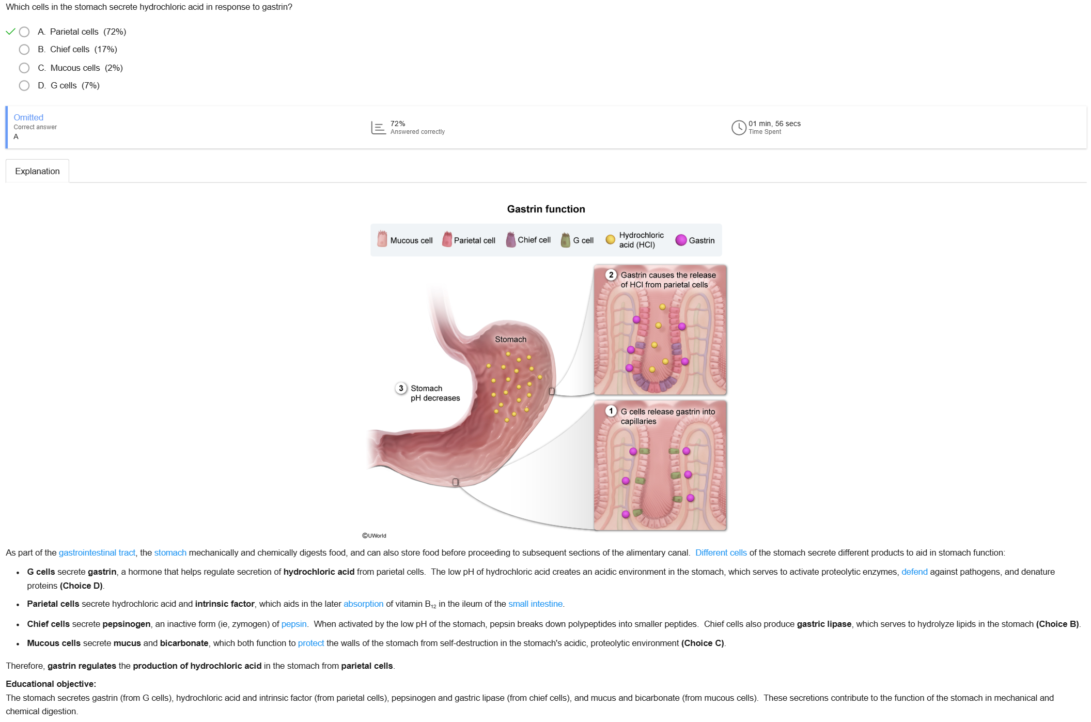Click the Parietal cell legend icon

447,239
